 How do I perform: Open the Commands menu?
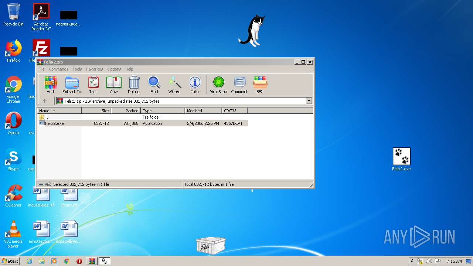click(x=58, y=69)
